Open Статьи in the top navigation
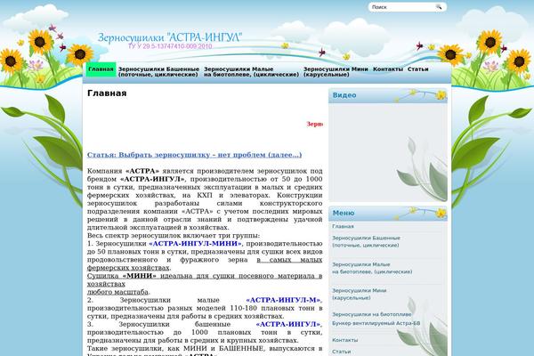534x356 pixels. click(418, 69)
